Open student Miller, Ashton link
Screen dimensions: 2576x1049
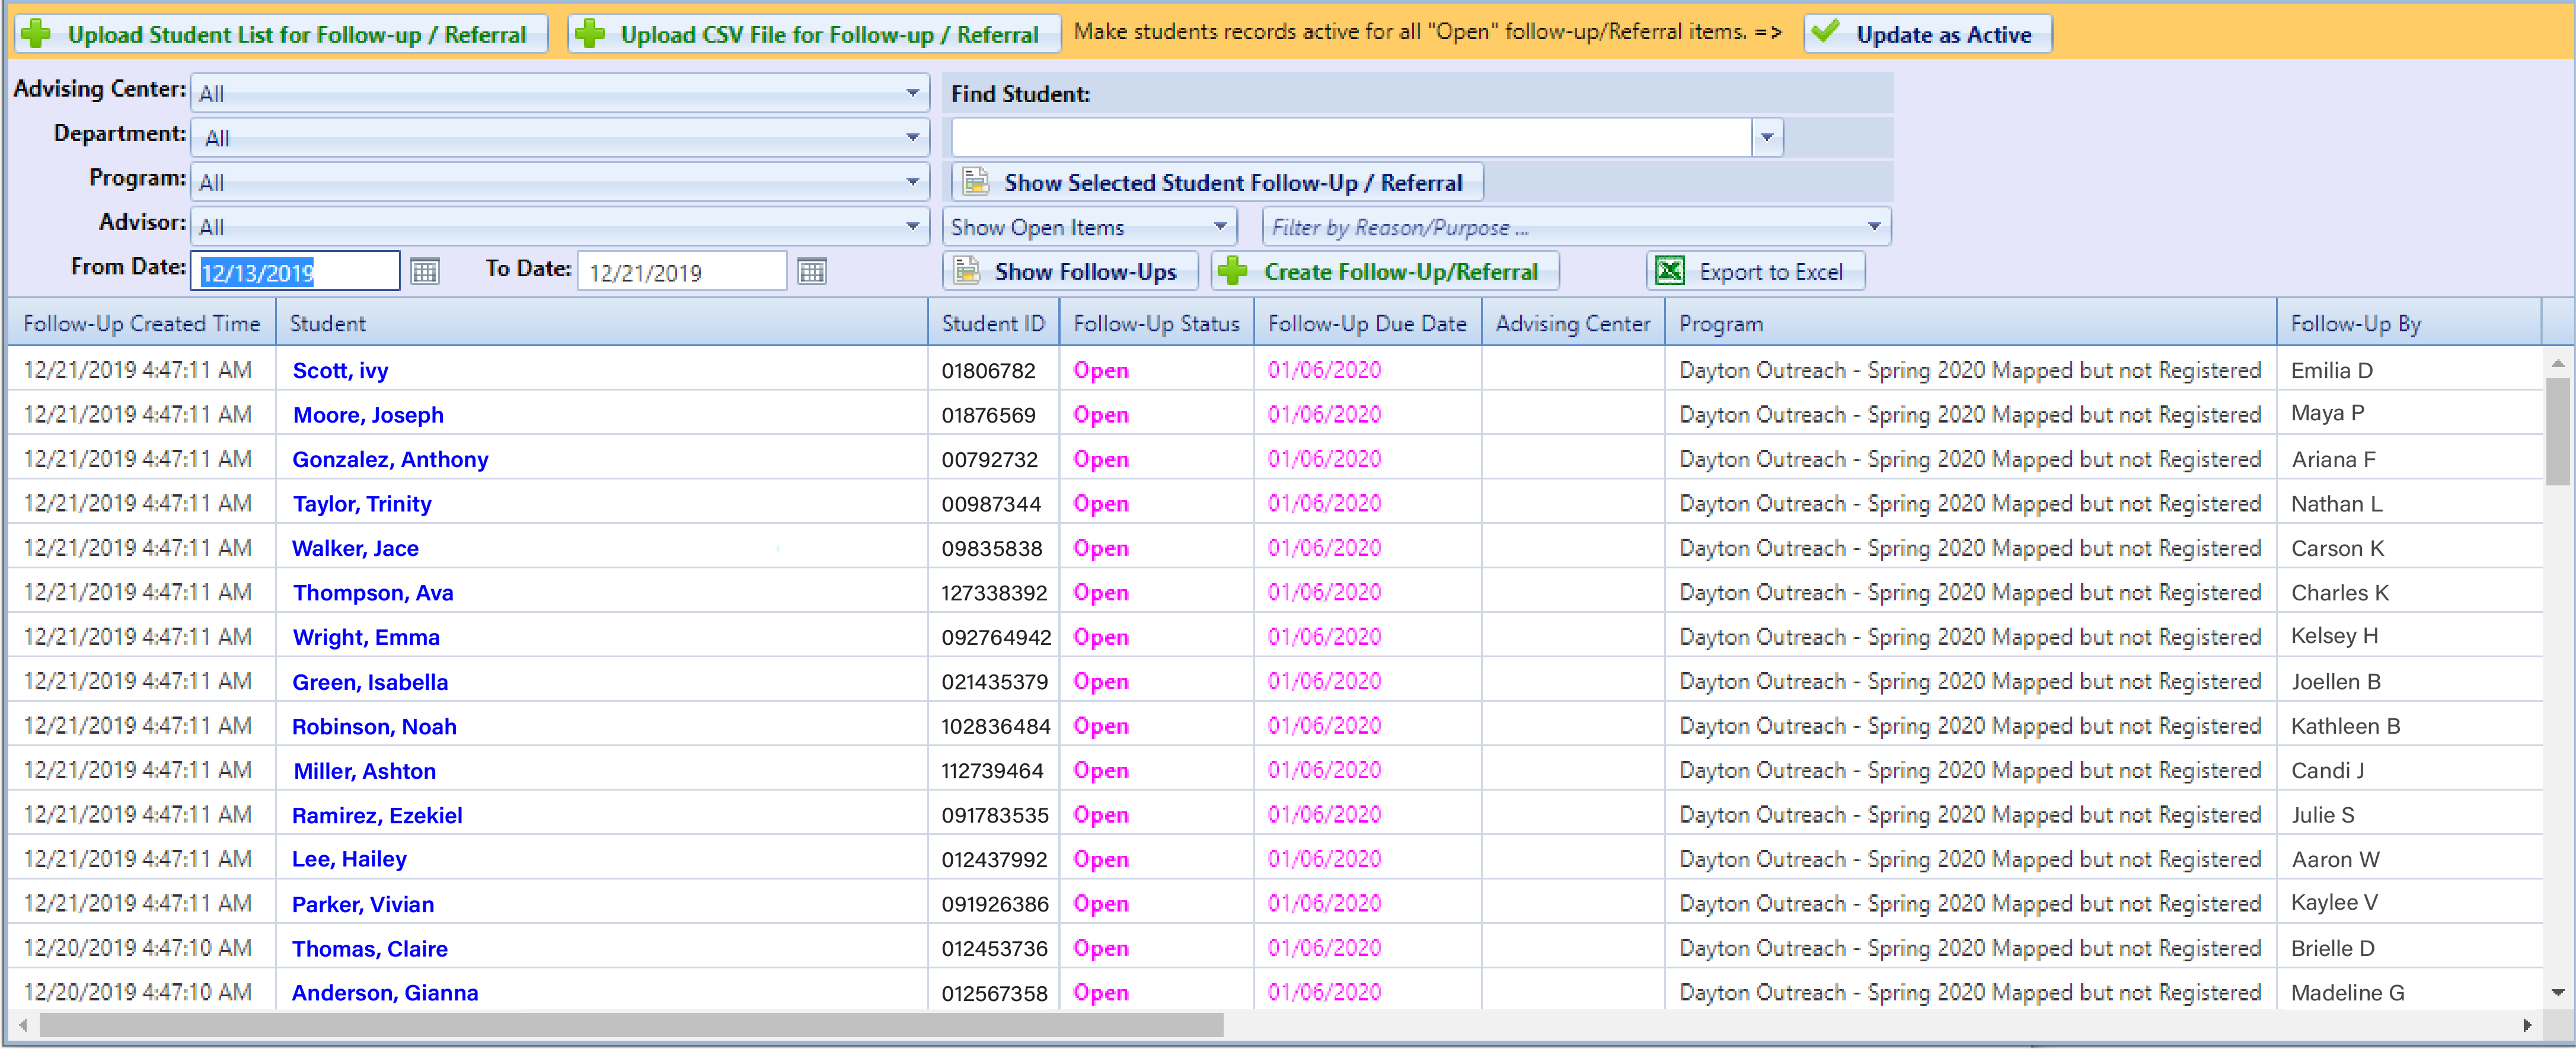tap(364, 770)
